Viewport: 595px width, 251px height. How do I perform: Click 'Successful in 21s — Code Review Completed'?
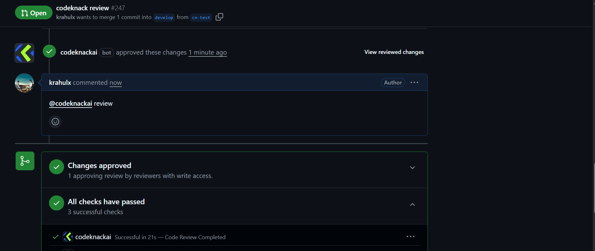[x=170, y=237]
